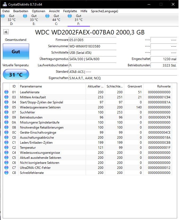This screenshot has width=179, height=220.
Task: Open the Sprache(Language) menu
Action: click(105, 11)
